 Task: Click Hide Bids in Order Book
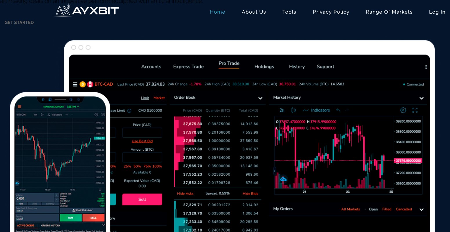250,194
